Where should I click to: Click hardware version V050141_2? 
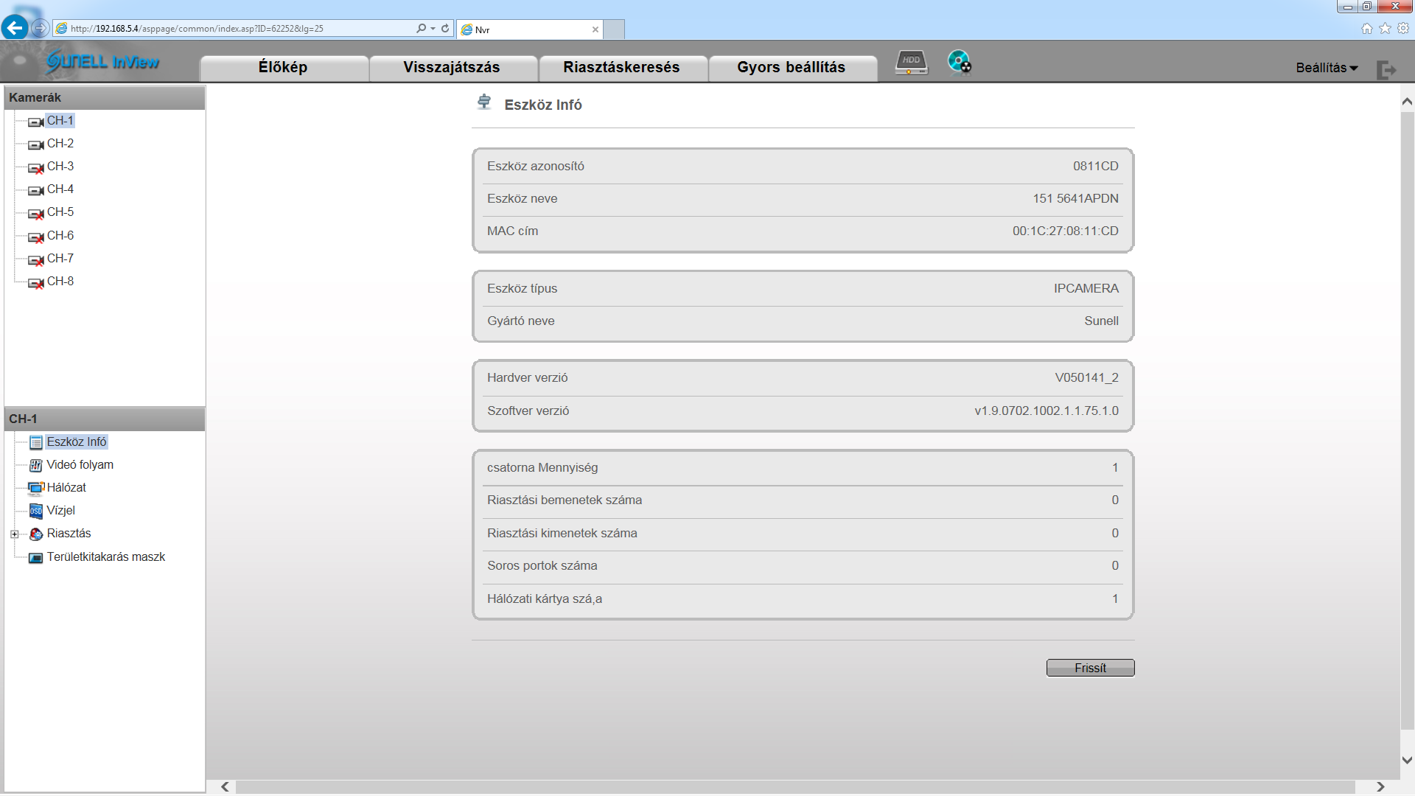click(1086, 378)
